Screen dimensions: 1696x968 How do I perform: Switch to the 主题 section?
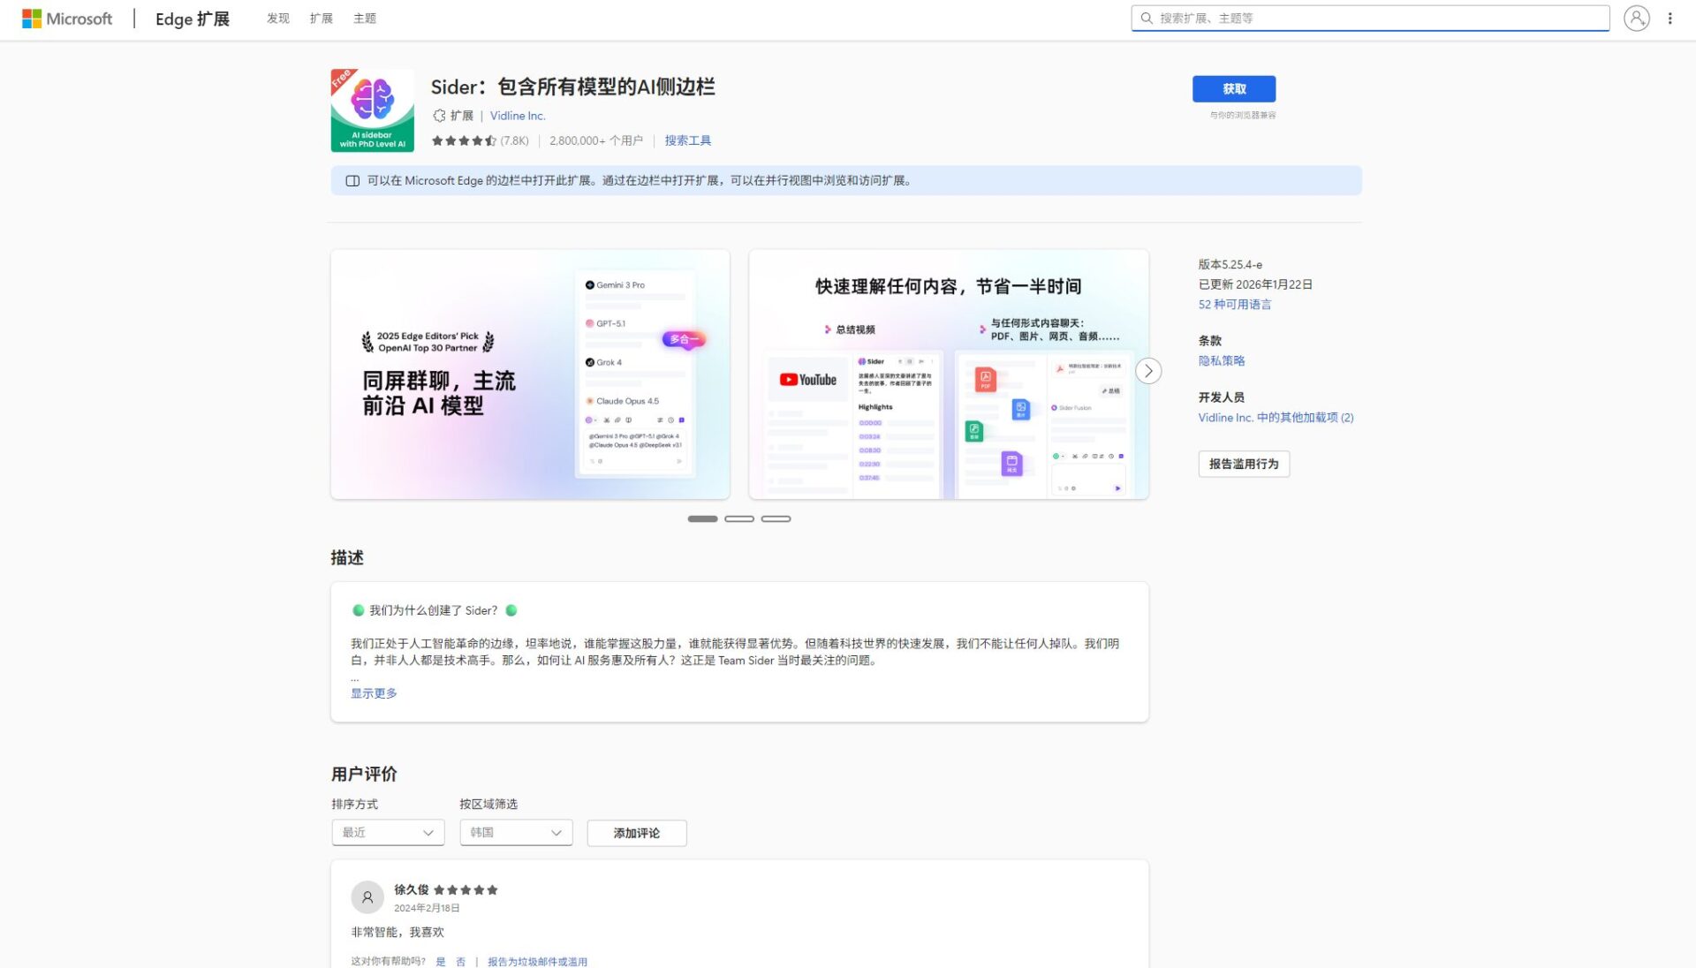click(x=365, y=18)
